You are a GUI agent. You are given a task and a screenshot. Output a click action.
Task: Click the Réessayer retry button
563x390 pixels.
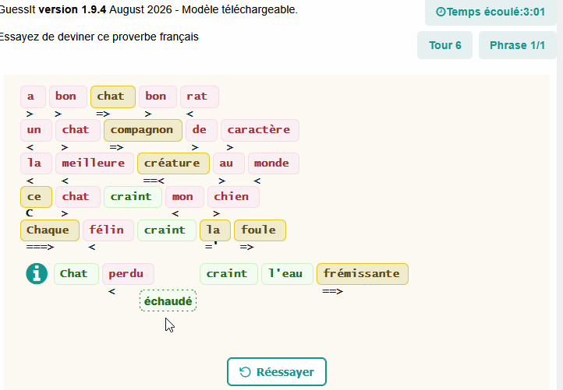[277, 372]
